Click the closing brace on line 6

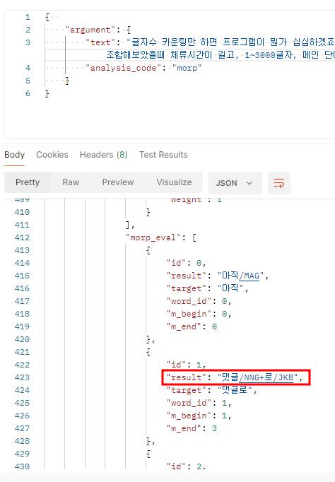pyautogui.click(x=47, y=93)
